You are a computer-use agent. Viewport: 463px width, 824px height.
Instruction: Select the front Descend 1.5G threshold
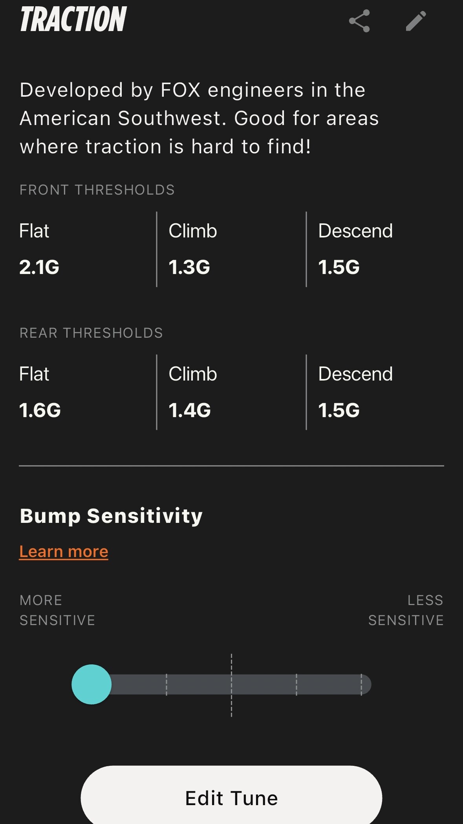click(x=339, y=267)
